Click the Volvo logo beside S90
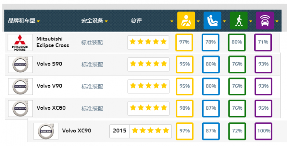Screen dimensions: 287x146 [20, 65]
